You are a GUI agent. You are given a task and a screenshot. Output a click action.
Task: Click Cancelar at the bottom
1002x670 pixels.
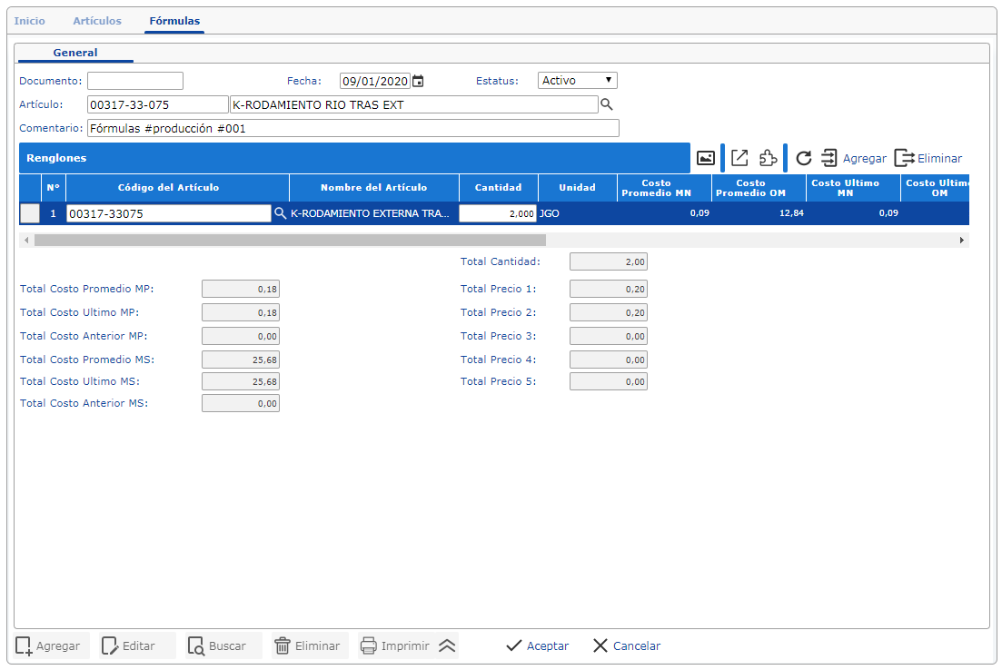click(x=626, y=645)
